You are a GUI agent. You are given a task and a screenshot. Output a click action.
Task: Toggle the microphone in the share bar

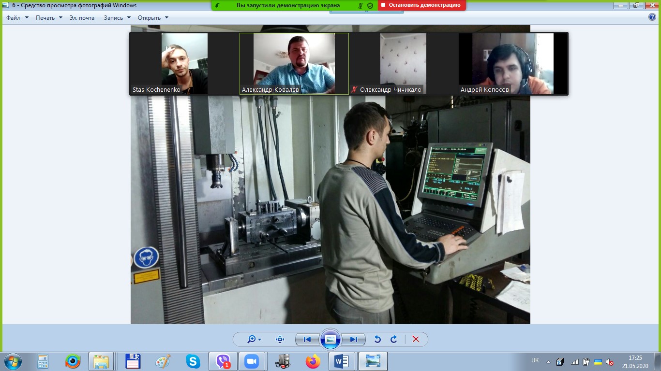coord(361,5)
